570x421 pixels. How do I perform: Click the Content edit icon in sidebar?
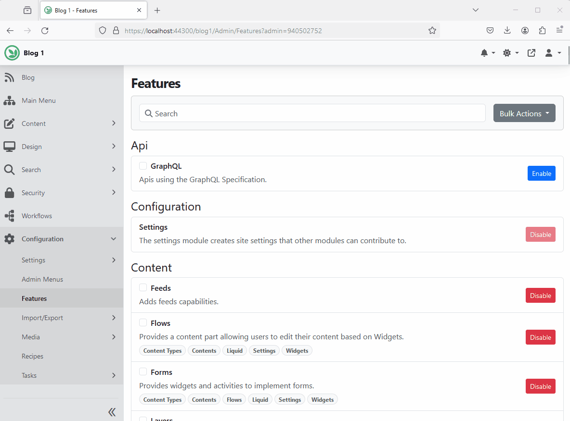[x=9, y=124]
